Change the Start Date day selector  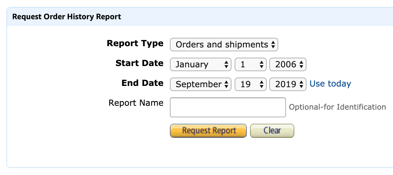pyautogui.click(x=251, y=64)
